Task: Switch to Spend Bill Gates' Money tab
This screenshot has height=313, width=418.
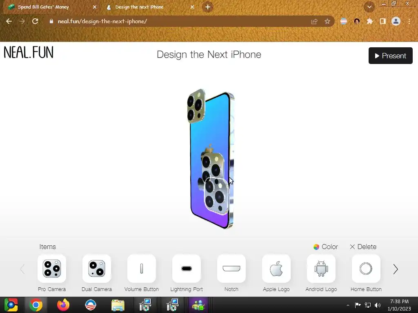Action: tap(52, 7)
